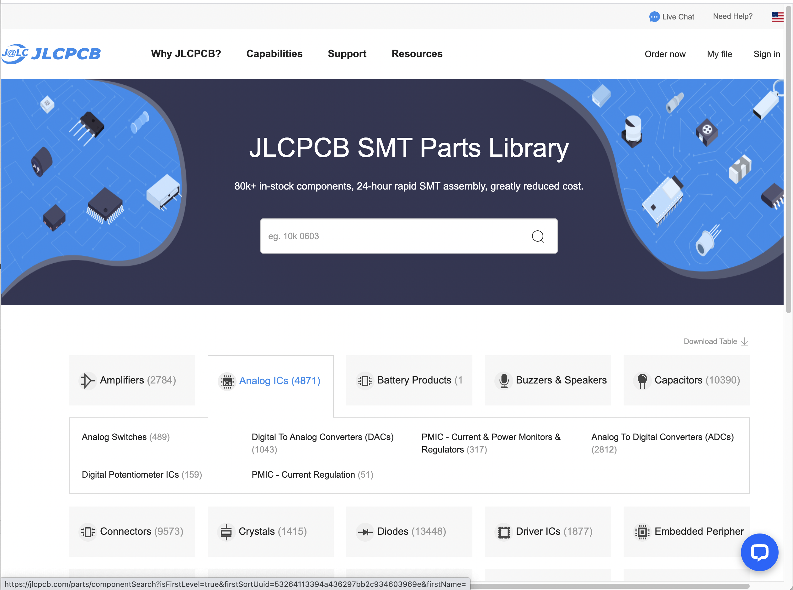Open the US flag language selector
Viewport: 793px width, 590px height.
pyautogui.click(x=777, y=17)
